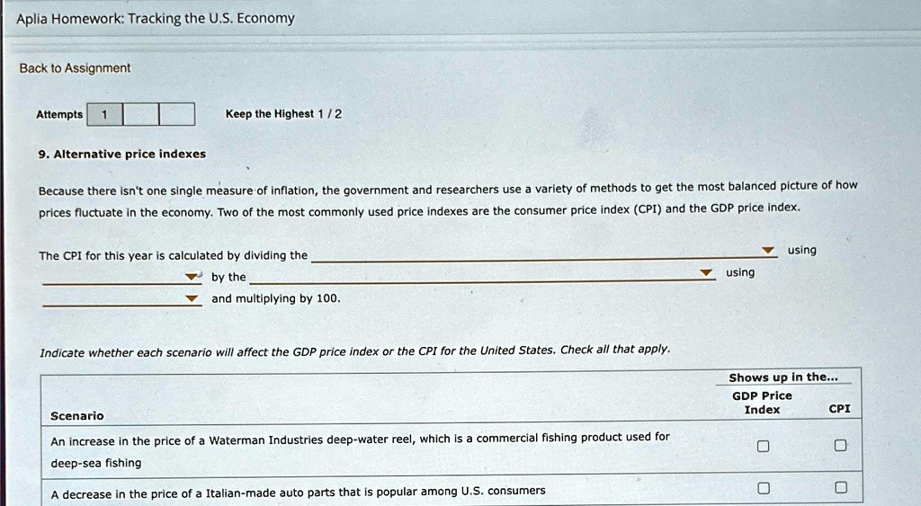Click the 'Keep the Highest 1 / 2' label
Viewport: 921px width, 506px height.
[283, 114]
